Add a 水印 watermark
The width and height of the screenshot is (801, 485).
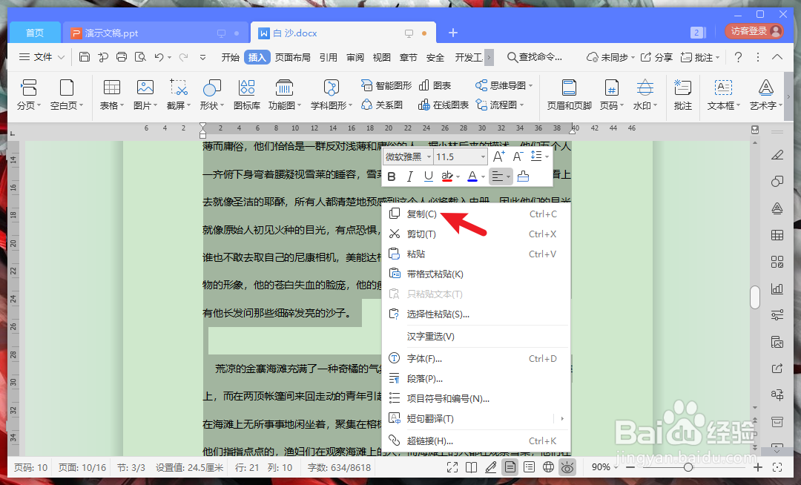645,94
